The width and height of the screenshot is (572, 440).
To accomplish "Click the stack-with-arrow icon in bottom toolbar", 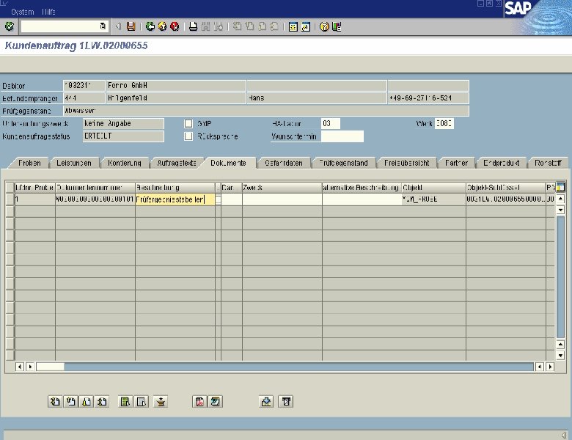I will [x=160, y=402].
